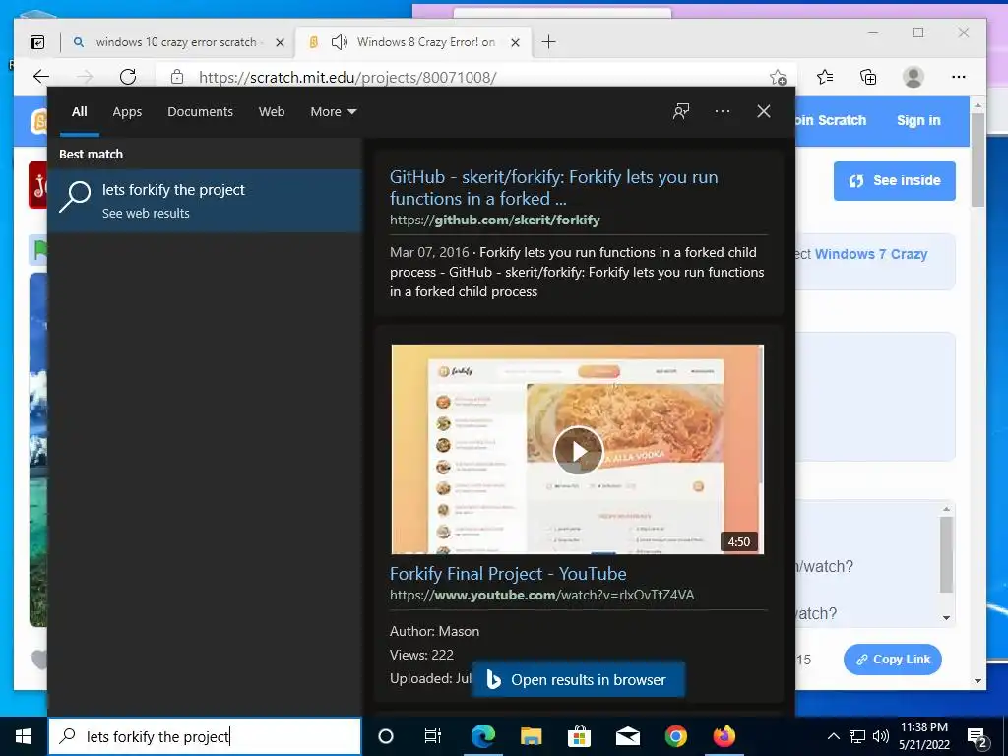Viewport: 1008px width, 756px height.
Task: View site lock info icon
Action: [177, 77]
